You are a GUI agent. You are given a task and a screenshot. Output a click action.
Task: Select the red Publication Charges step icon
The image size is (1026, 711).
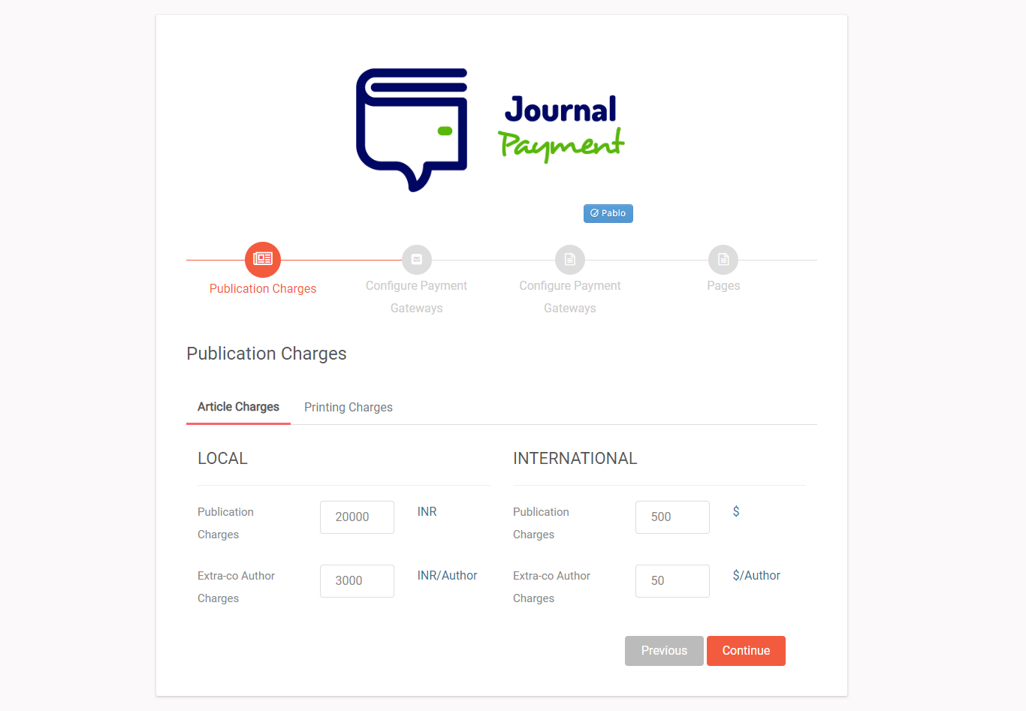point(263,260)
